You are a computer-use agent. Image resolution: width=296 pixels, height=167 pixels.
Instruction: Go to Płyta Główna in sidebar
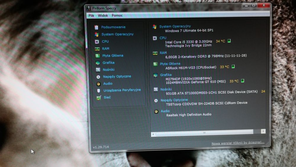point(113,56)
